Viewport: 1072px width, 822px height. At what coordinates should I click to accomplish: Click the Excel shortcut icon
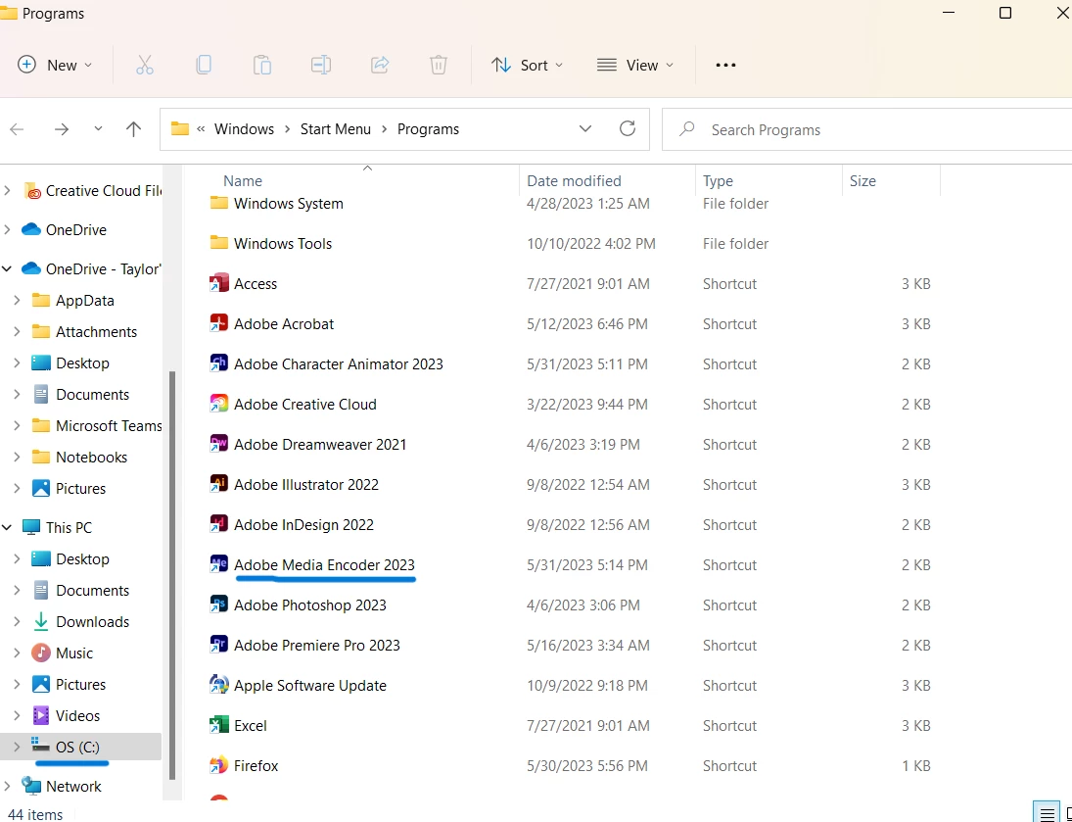[x=218, y=725]
